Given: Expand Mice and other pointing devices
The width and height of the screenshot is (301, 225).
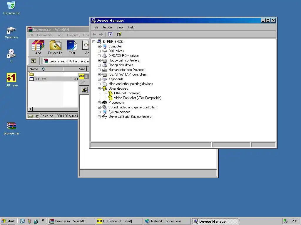Looking at the screenshot, I should [x=99, y=84].
